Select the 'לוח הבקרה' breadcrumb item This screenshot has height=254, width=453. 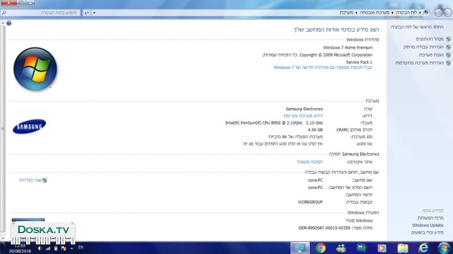pos(406,12)
